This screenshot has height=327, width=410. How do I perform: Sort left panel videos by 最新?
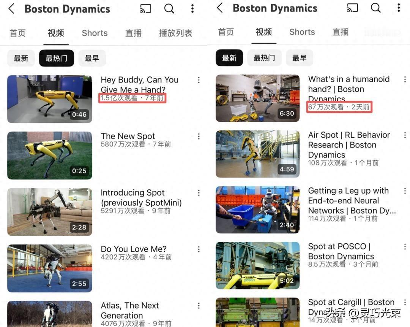click(x=21, y=58)
